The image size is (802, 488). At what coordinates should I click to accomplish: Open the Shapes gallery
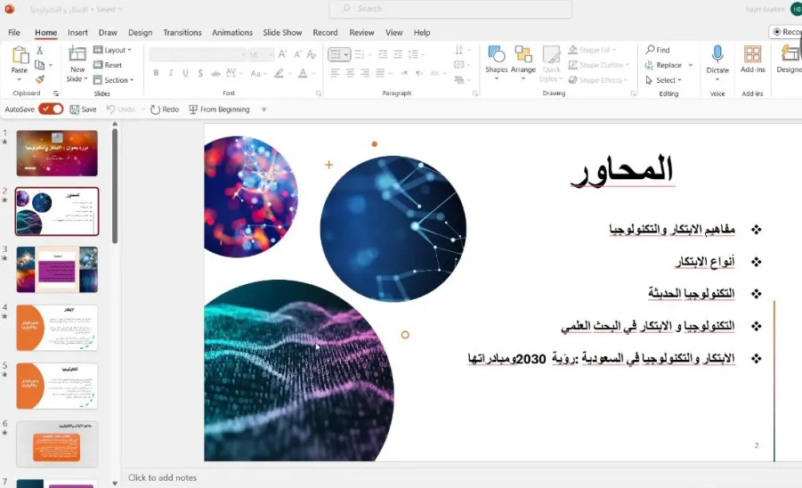point(496,63)
